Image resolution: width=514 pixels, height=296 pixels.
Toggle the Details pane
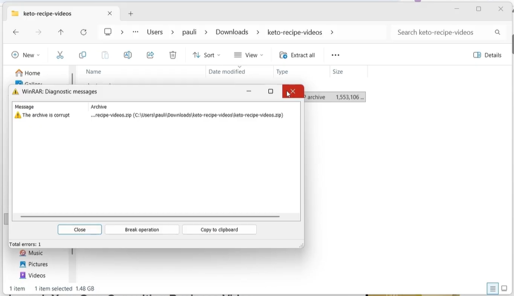pyautogui.click(x=487, y=55)
